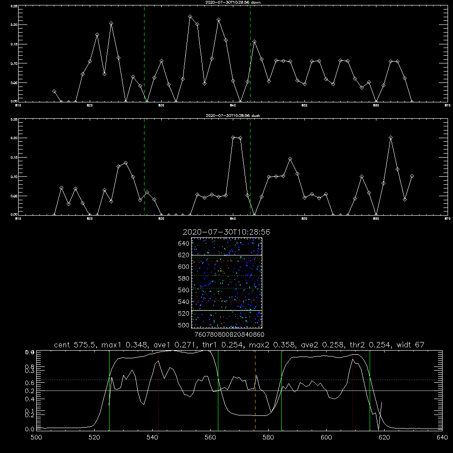Click the horizontal dotted threshold line in bottom plot
The image size is (453, 453).
point(239,380)
